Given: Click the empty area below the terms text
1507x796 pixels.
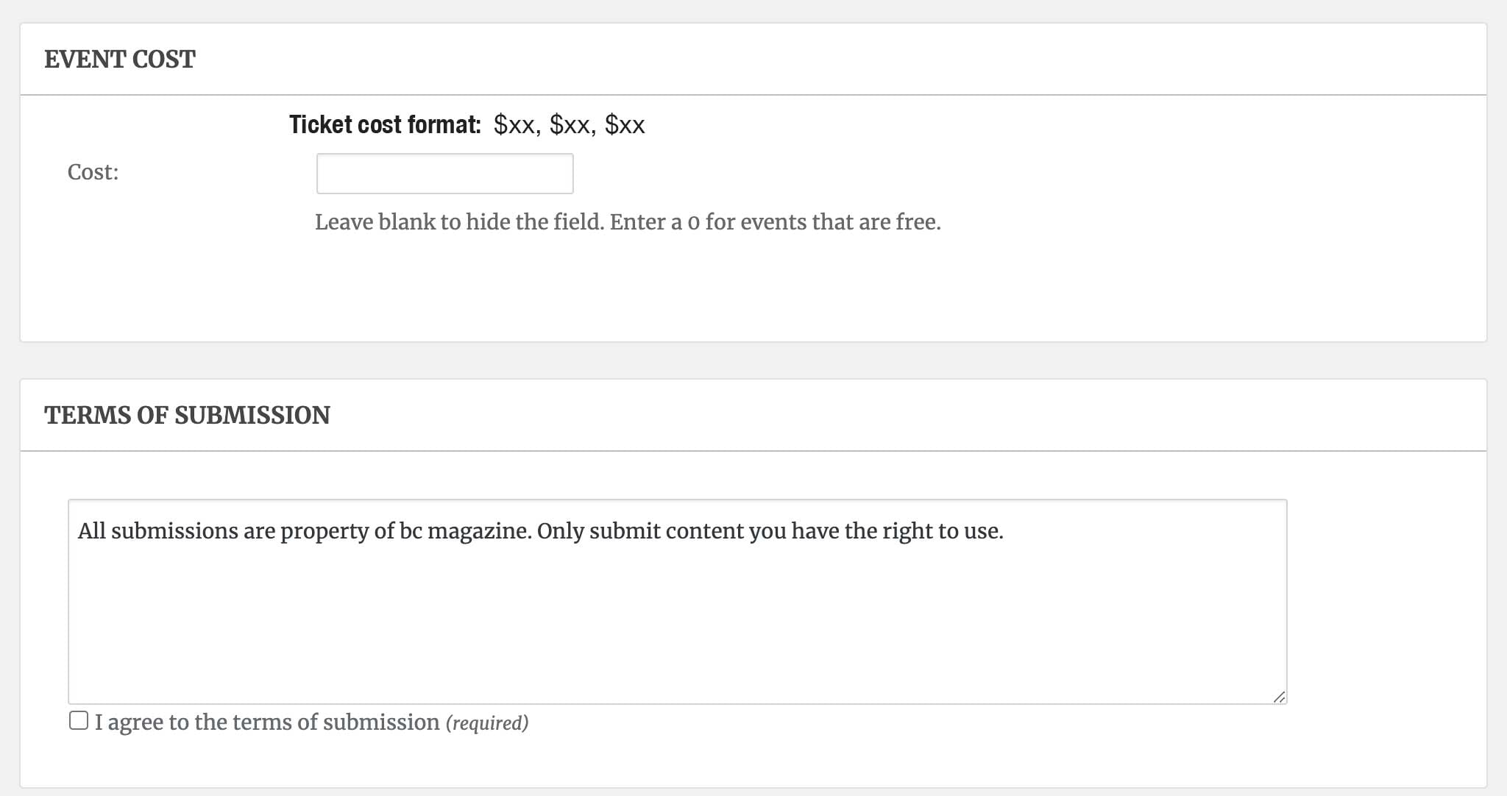Looking at the screenshot, I should [x=677, y=625].
